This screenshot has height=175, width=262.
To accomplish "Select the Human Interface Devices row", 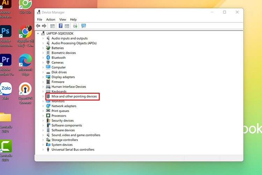I will click(x=69, y=86).
